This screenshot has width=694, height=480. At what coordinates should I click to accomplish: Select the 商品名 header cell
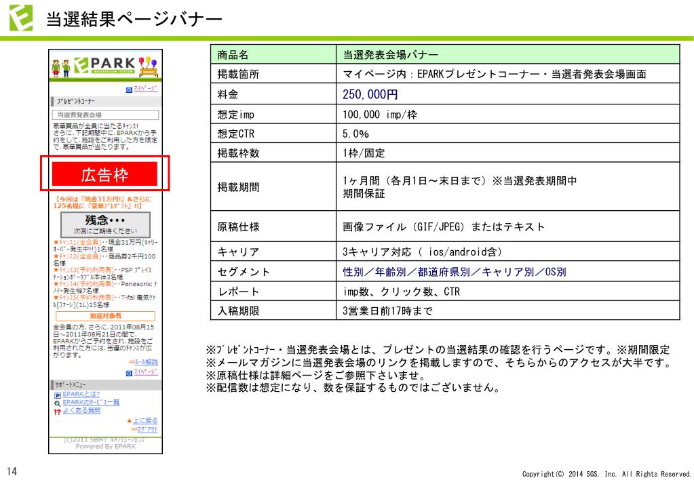click(273, 54)
